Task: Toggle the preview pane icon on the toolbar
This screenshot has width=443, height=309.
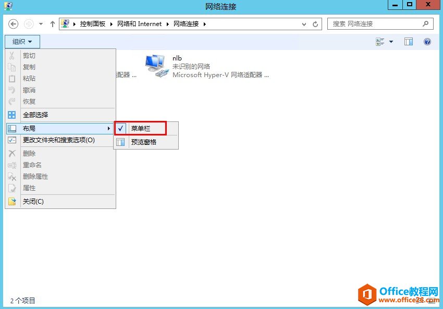Action: pyautogui.click(x=409, y=42)
